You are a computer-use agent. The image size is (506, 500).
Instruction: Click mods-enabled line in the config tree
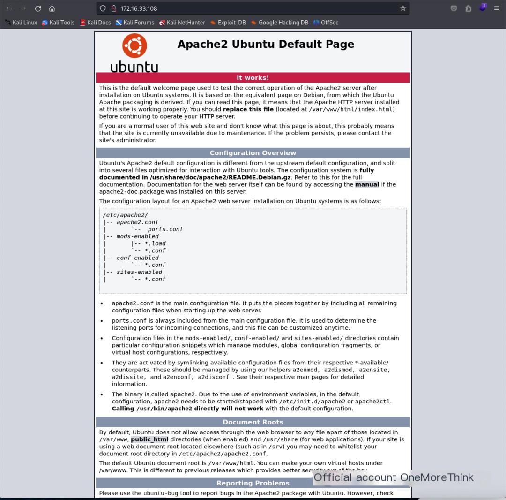[137, 236]
